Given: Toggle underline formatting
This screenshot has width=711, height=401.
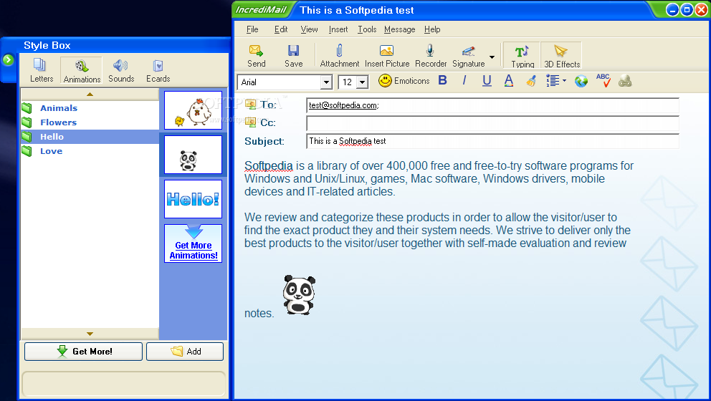Looking at the screenshot, I should (487, 81).
